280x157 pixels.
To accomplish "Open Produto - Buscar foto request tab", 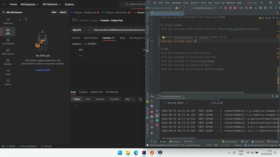I will coord(116,13).
